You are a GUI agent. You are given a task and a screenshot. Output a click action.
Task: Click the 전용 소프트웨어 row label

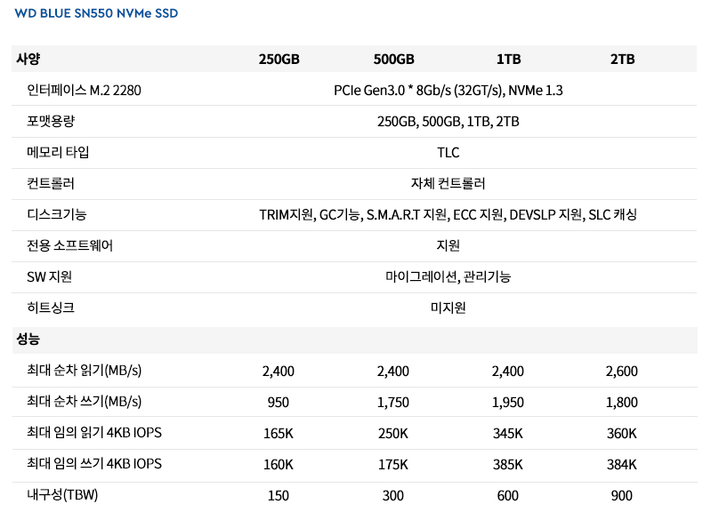[x=69, y=245]
